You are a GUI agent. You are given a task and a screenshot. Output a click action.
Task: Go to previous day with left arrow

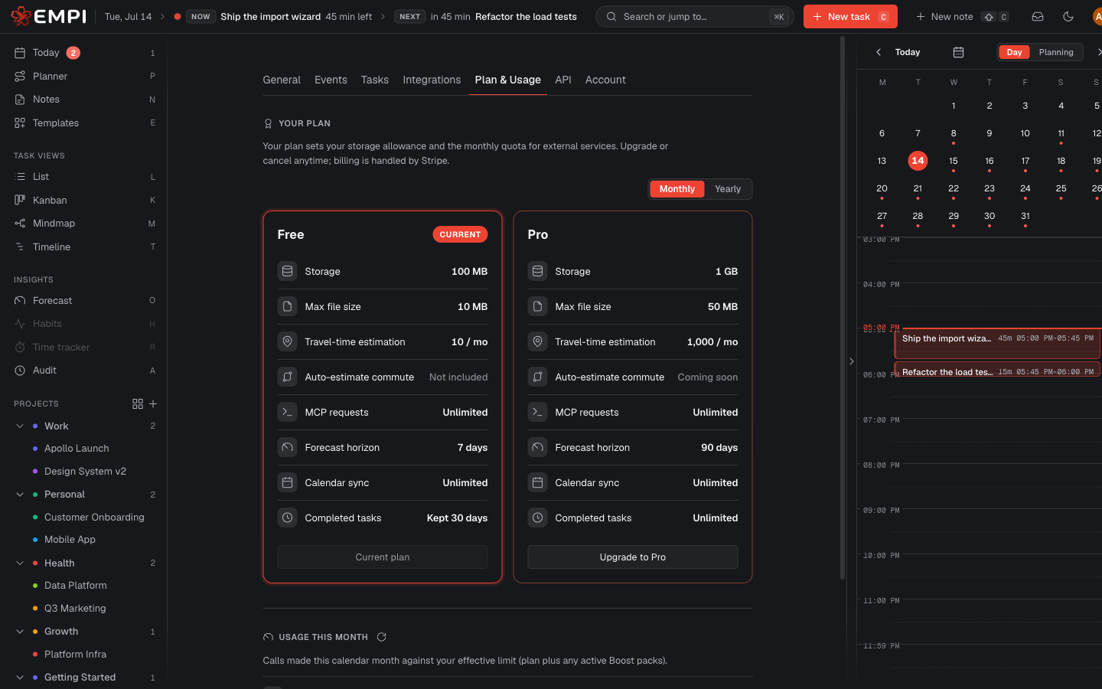coord(879,52)
